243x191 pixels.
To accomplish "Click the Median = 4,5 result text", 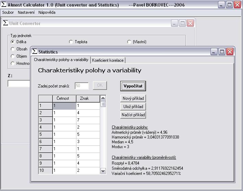I will point(122,142).
